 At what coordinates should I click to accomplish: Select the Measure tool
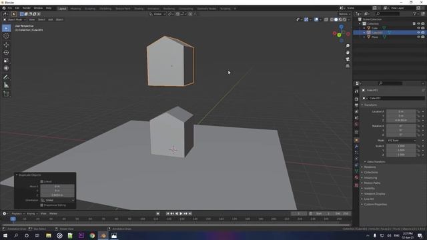6,85
